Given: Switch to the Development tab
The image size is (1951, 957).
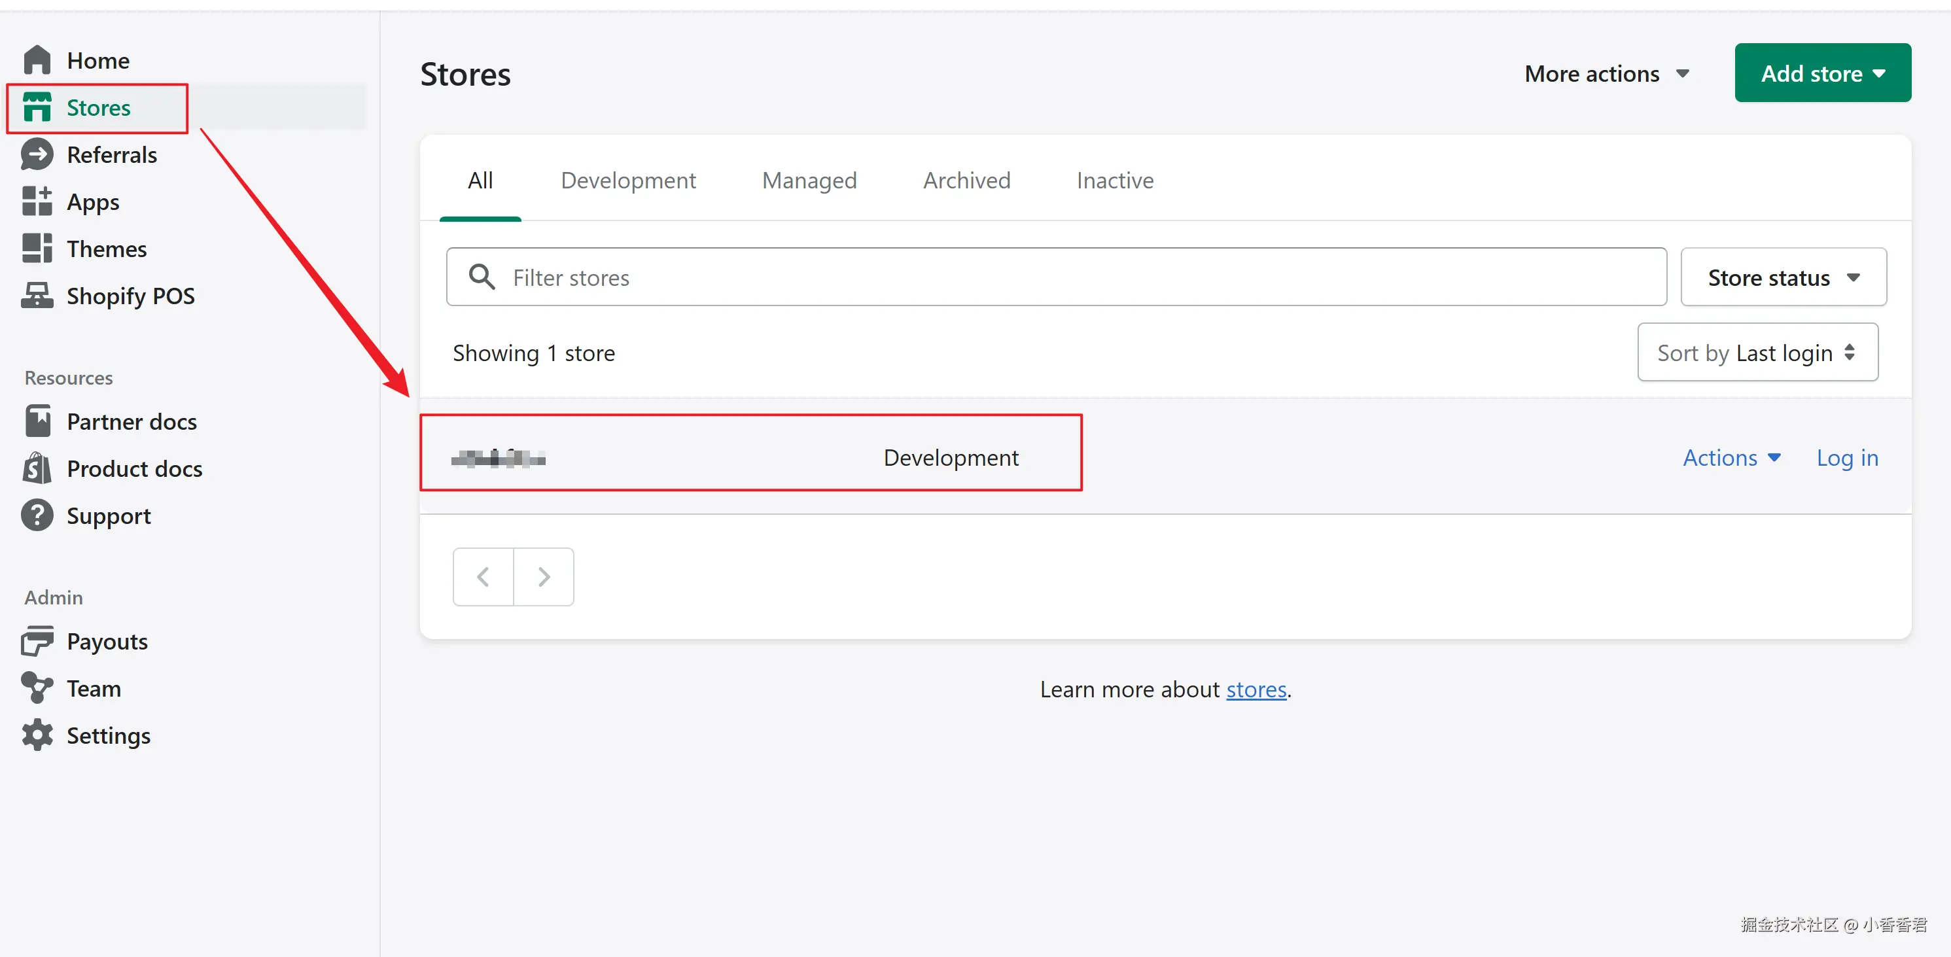Looking at the screenshot, I should pyautogui.click(x=628, y=180).
